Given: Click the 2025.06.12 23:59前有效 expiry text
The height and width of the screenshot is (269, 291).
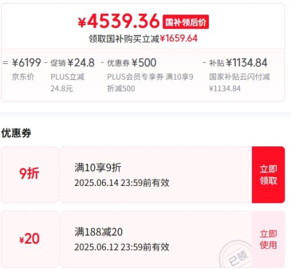Looking at the screenshot, I should [122, 247].
